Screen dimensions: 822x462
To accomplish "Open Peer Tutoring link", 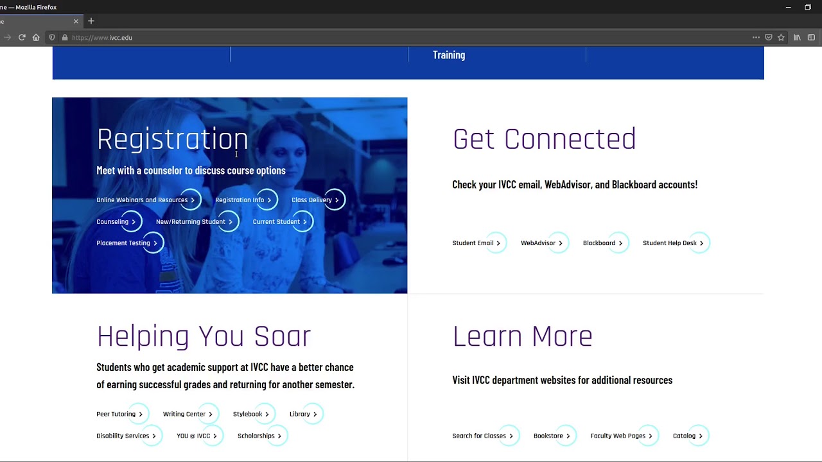I will coord(122,414).
